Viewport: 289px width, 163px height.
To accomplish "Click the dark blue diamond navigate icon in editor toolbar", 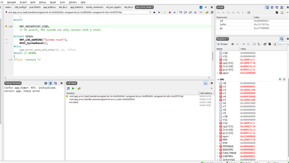I will [x=154, y=12].
